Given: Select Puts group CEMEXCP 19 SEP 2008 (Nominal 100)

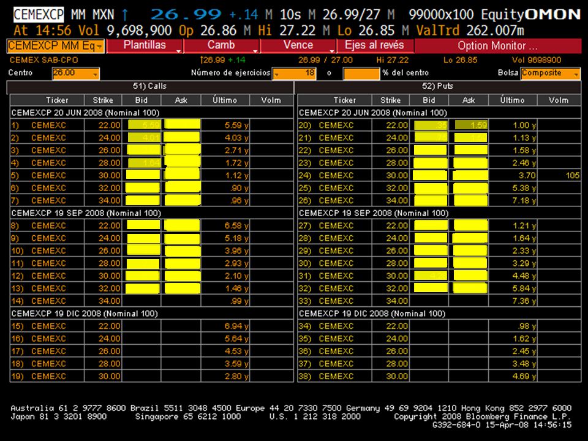Looking at the screenshot, I should pos(374,213).
